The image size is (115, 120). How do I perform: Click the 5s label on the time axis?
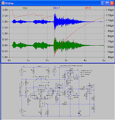pyautogui.click(x=104, y=60)
